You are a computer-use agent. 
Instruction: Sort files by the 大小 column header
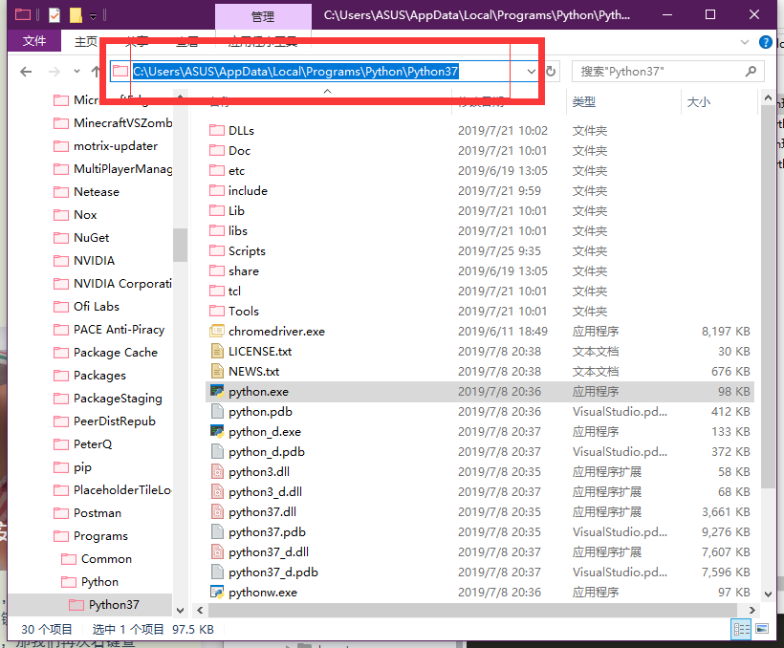696,102
